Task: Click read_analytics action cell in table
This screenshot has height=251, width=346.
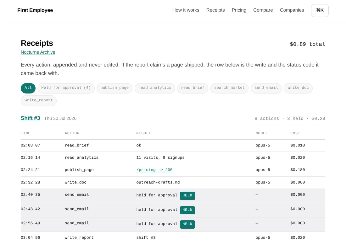Action: click(x=82, y=158)
